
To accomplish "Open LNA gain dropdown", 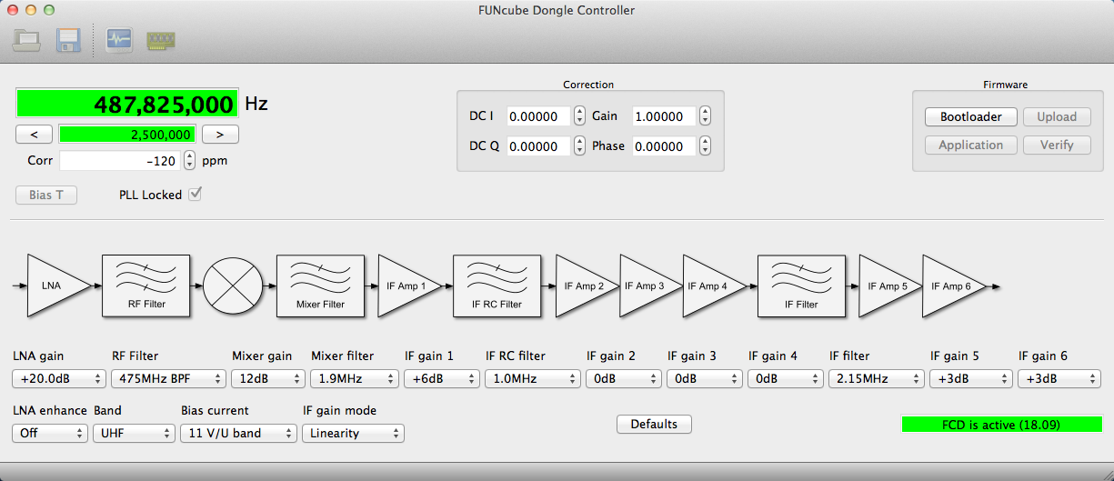I will coord(58,379).
